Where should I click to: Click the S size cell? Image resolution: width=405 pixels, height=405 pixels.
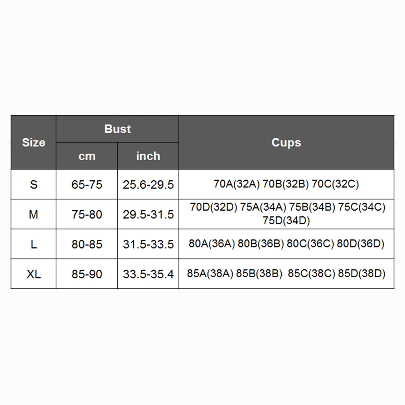pyautogui.click(x=33, y=184)
